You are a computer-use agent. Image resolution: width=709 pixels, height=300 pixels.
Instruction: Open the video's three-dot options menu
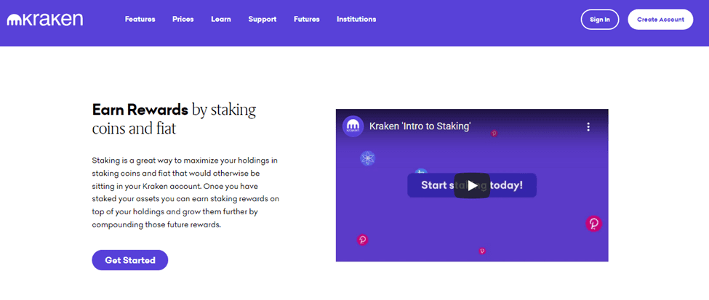[588, 126]
